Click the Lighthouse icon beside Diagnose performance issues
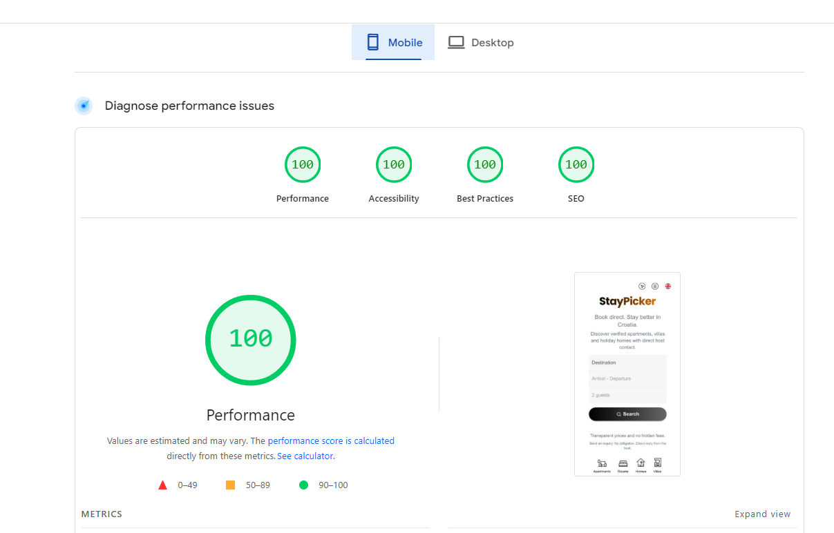Viewport: 834px width, 533px height. [84, 106]
